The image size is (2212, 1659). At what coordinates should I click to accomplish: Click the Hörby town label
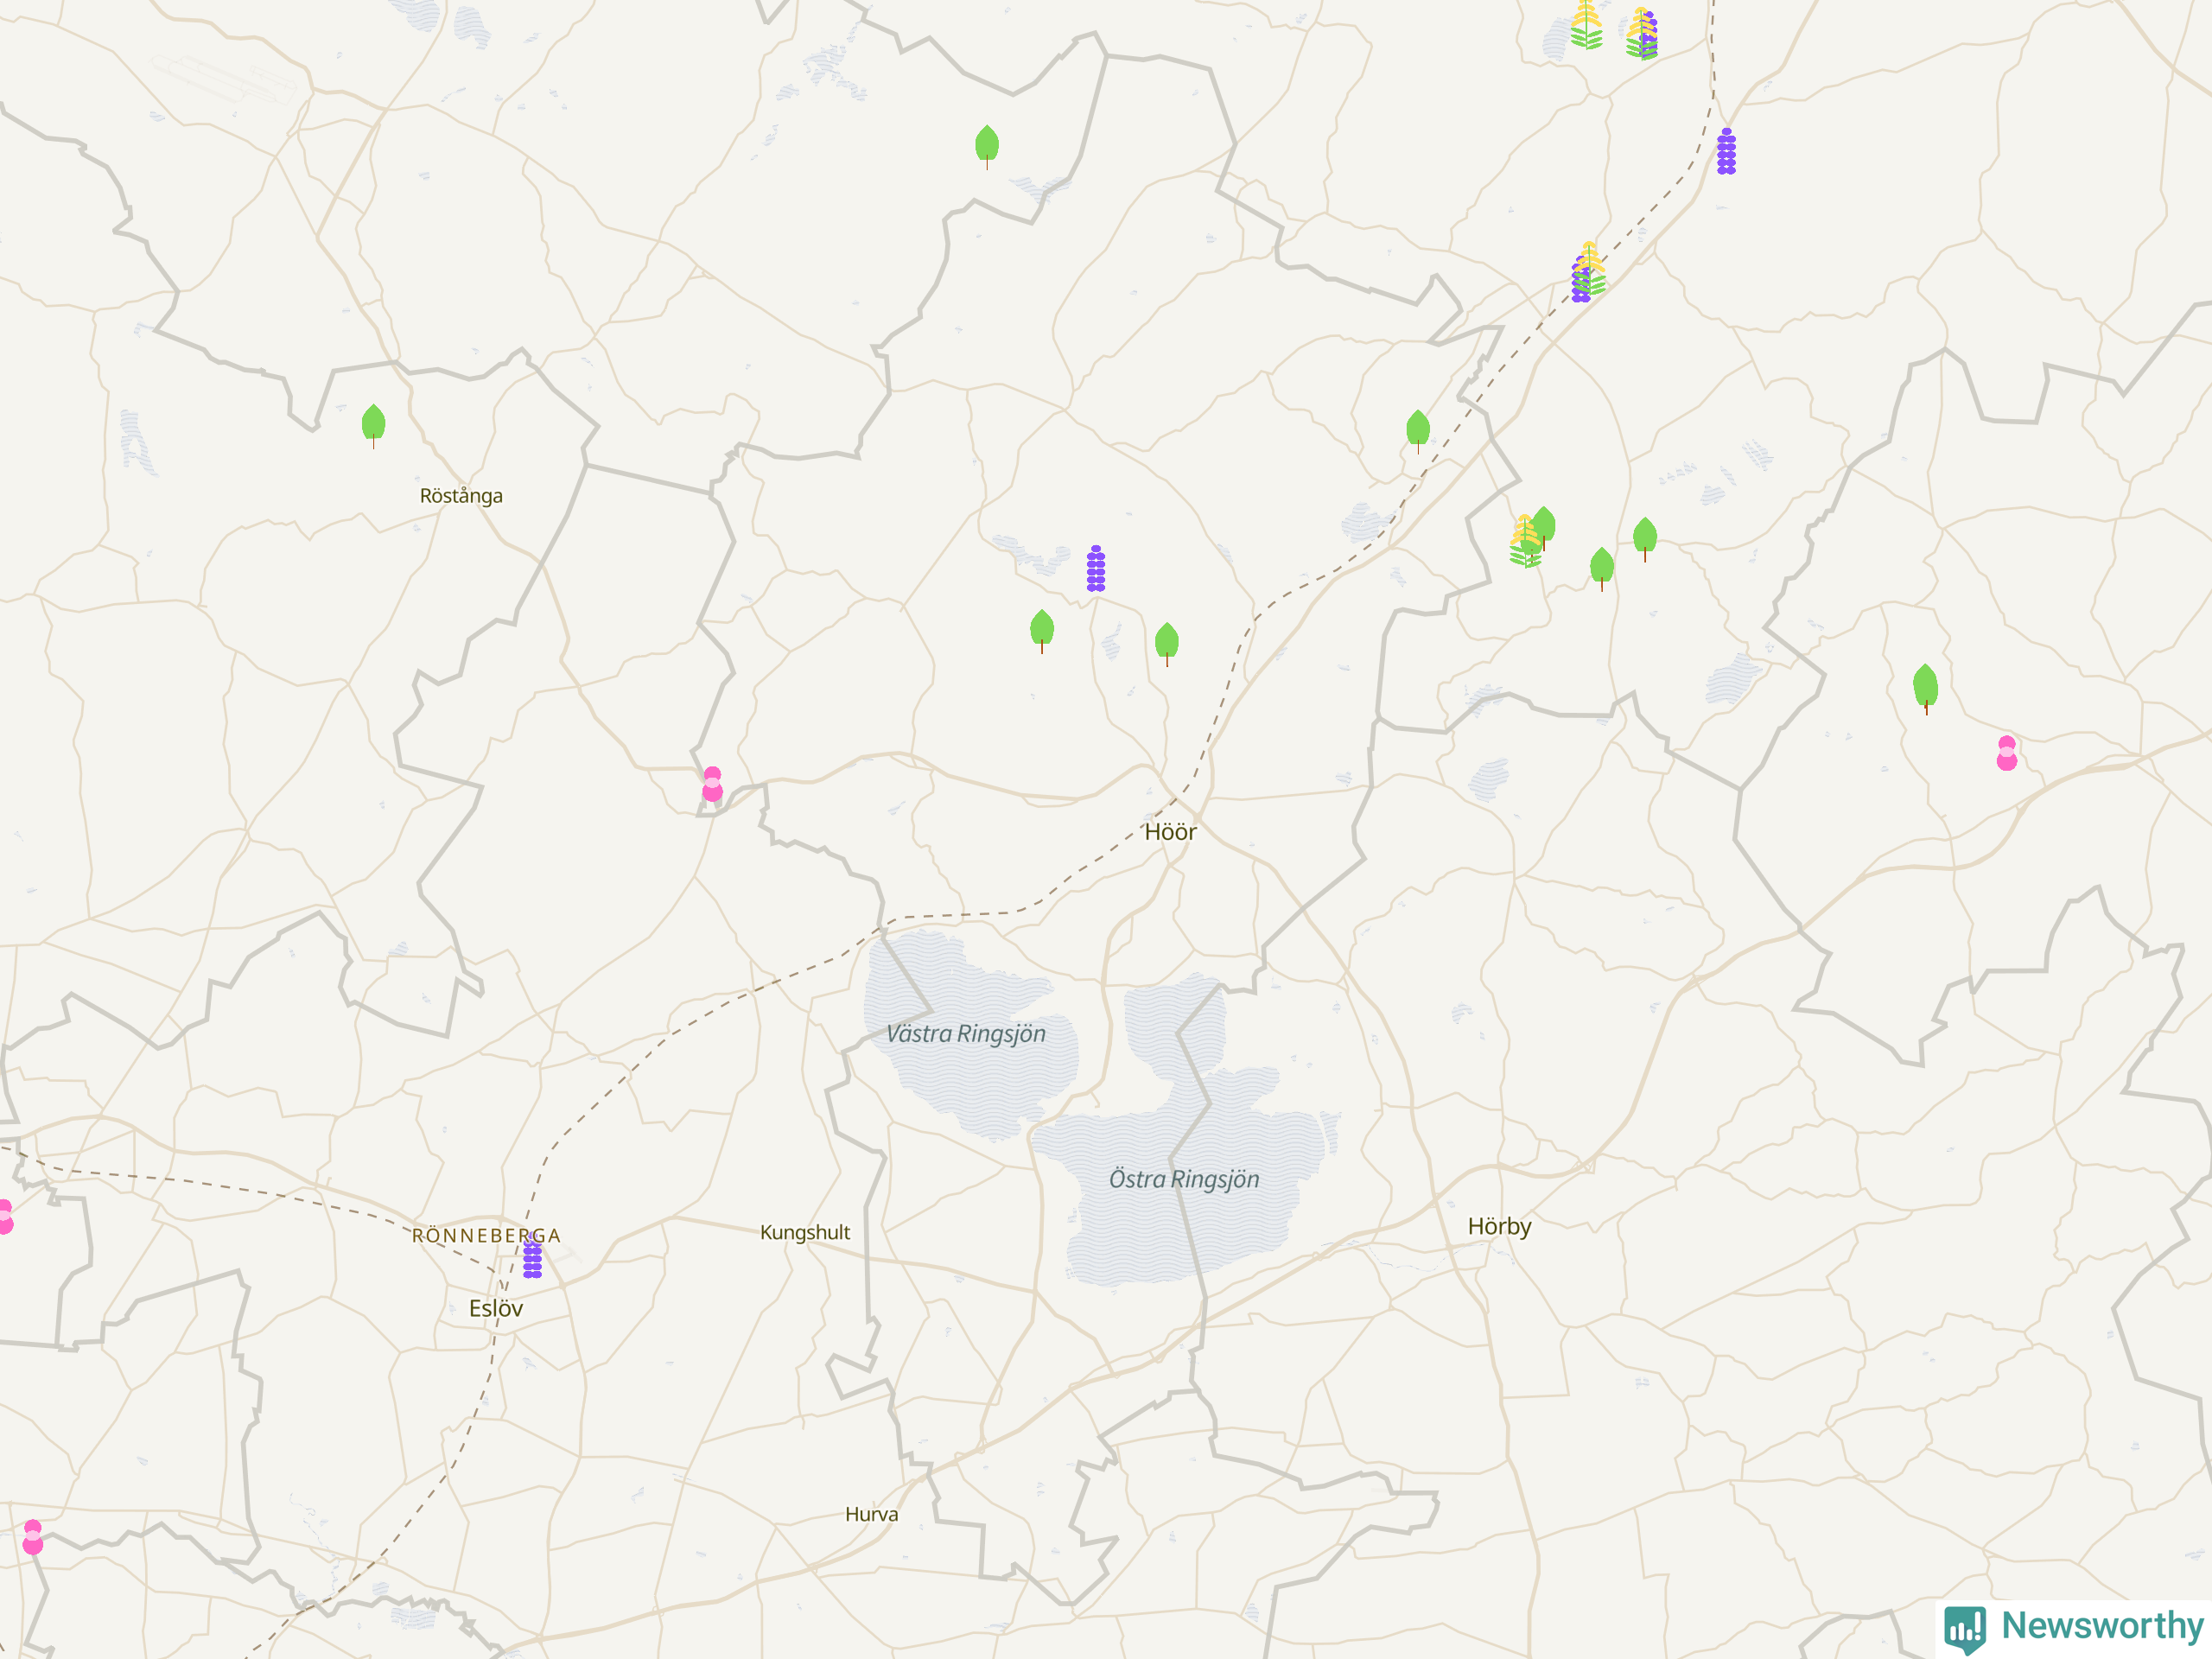pos(1499,1226)
